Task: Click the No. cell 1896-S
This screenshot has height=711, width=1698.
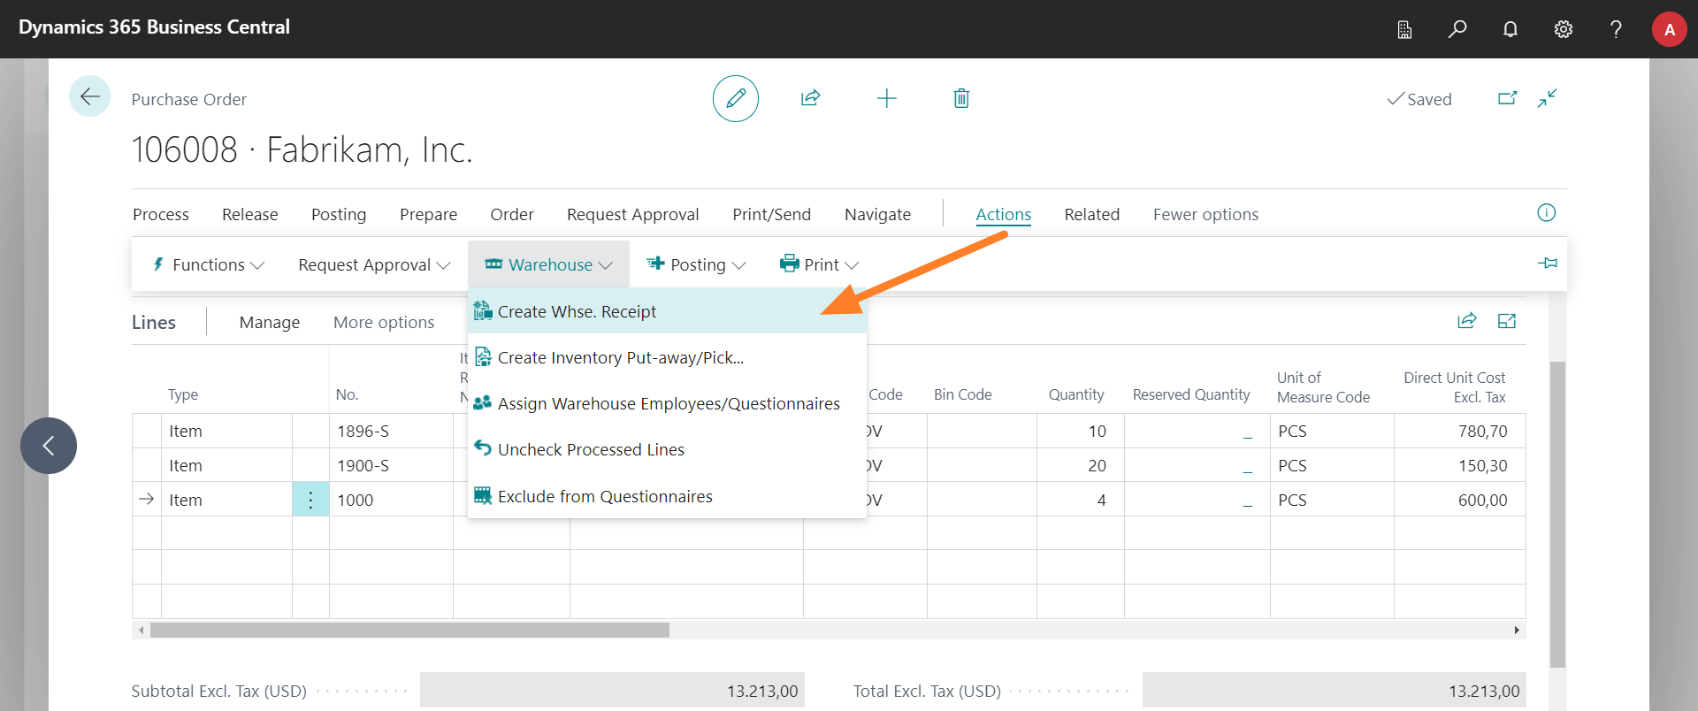Action: click(x=391, y=431)
